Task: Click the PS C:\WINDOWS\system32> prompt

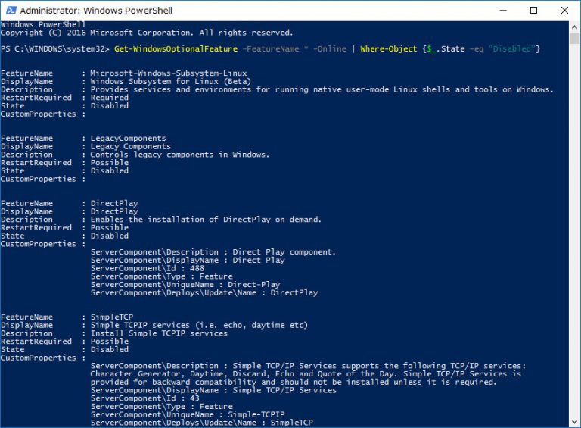Action: tap(54, 48)
